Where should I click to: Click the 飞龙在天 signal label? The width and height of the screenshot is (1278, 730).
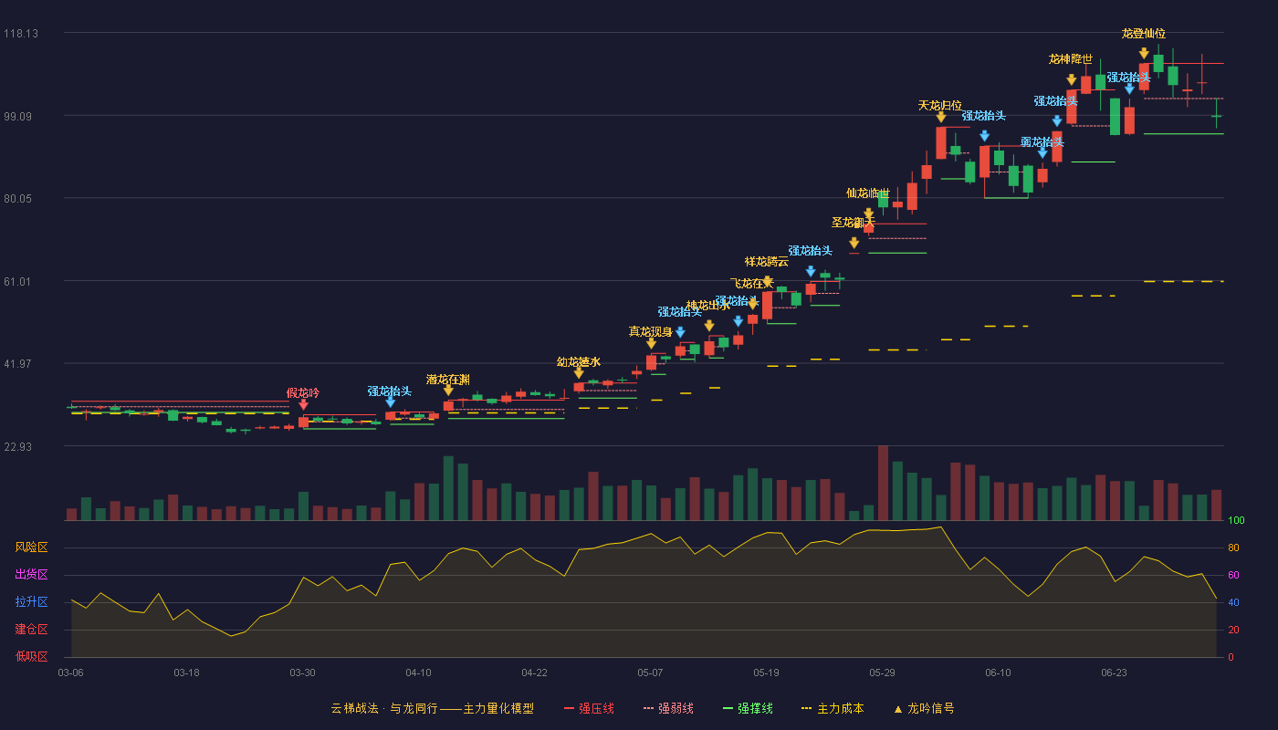tap(752, 283)
